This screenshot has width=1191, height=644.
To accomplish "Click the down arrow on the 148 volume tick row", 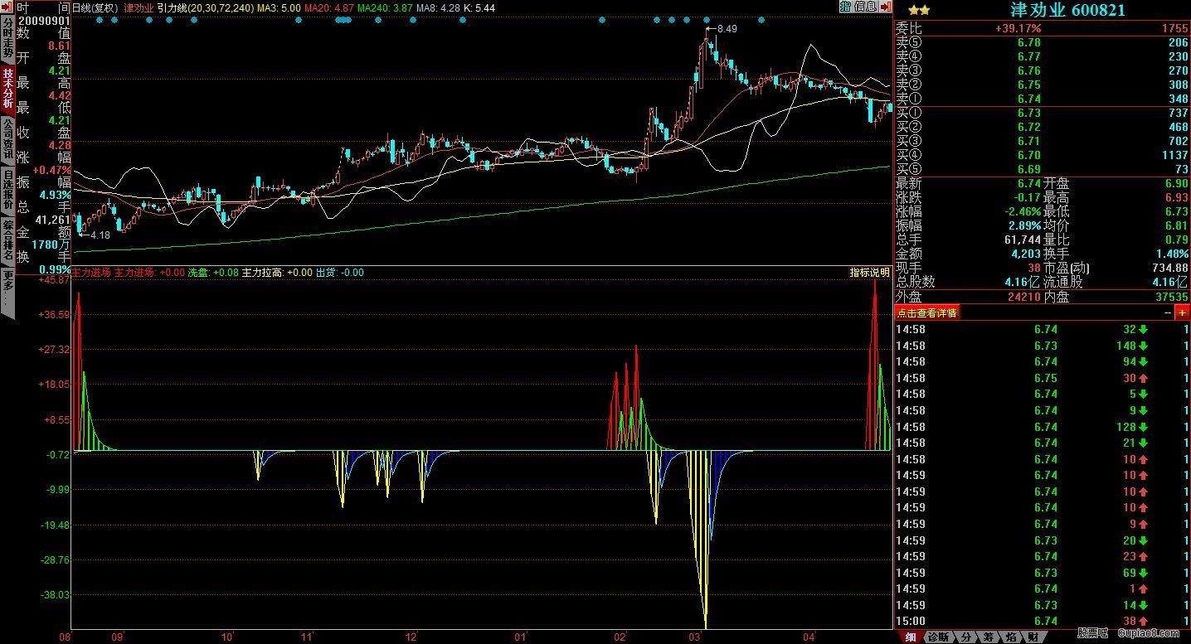I will (x=1143, y=346).
